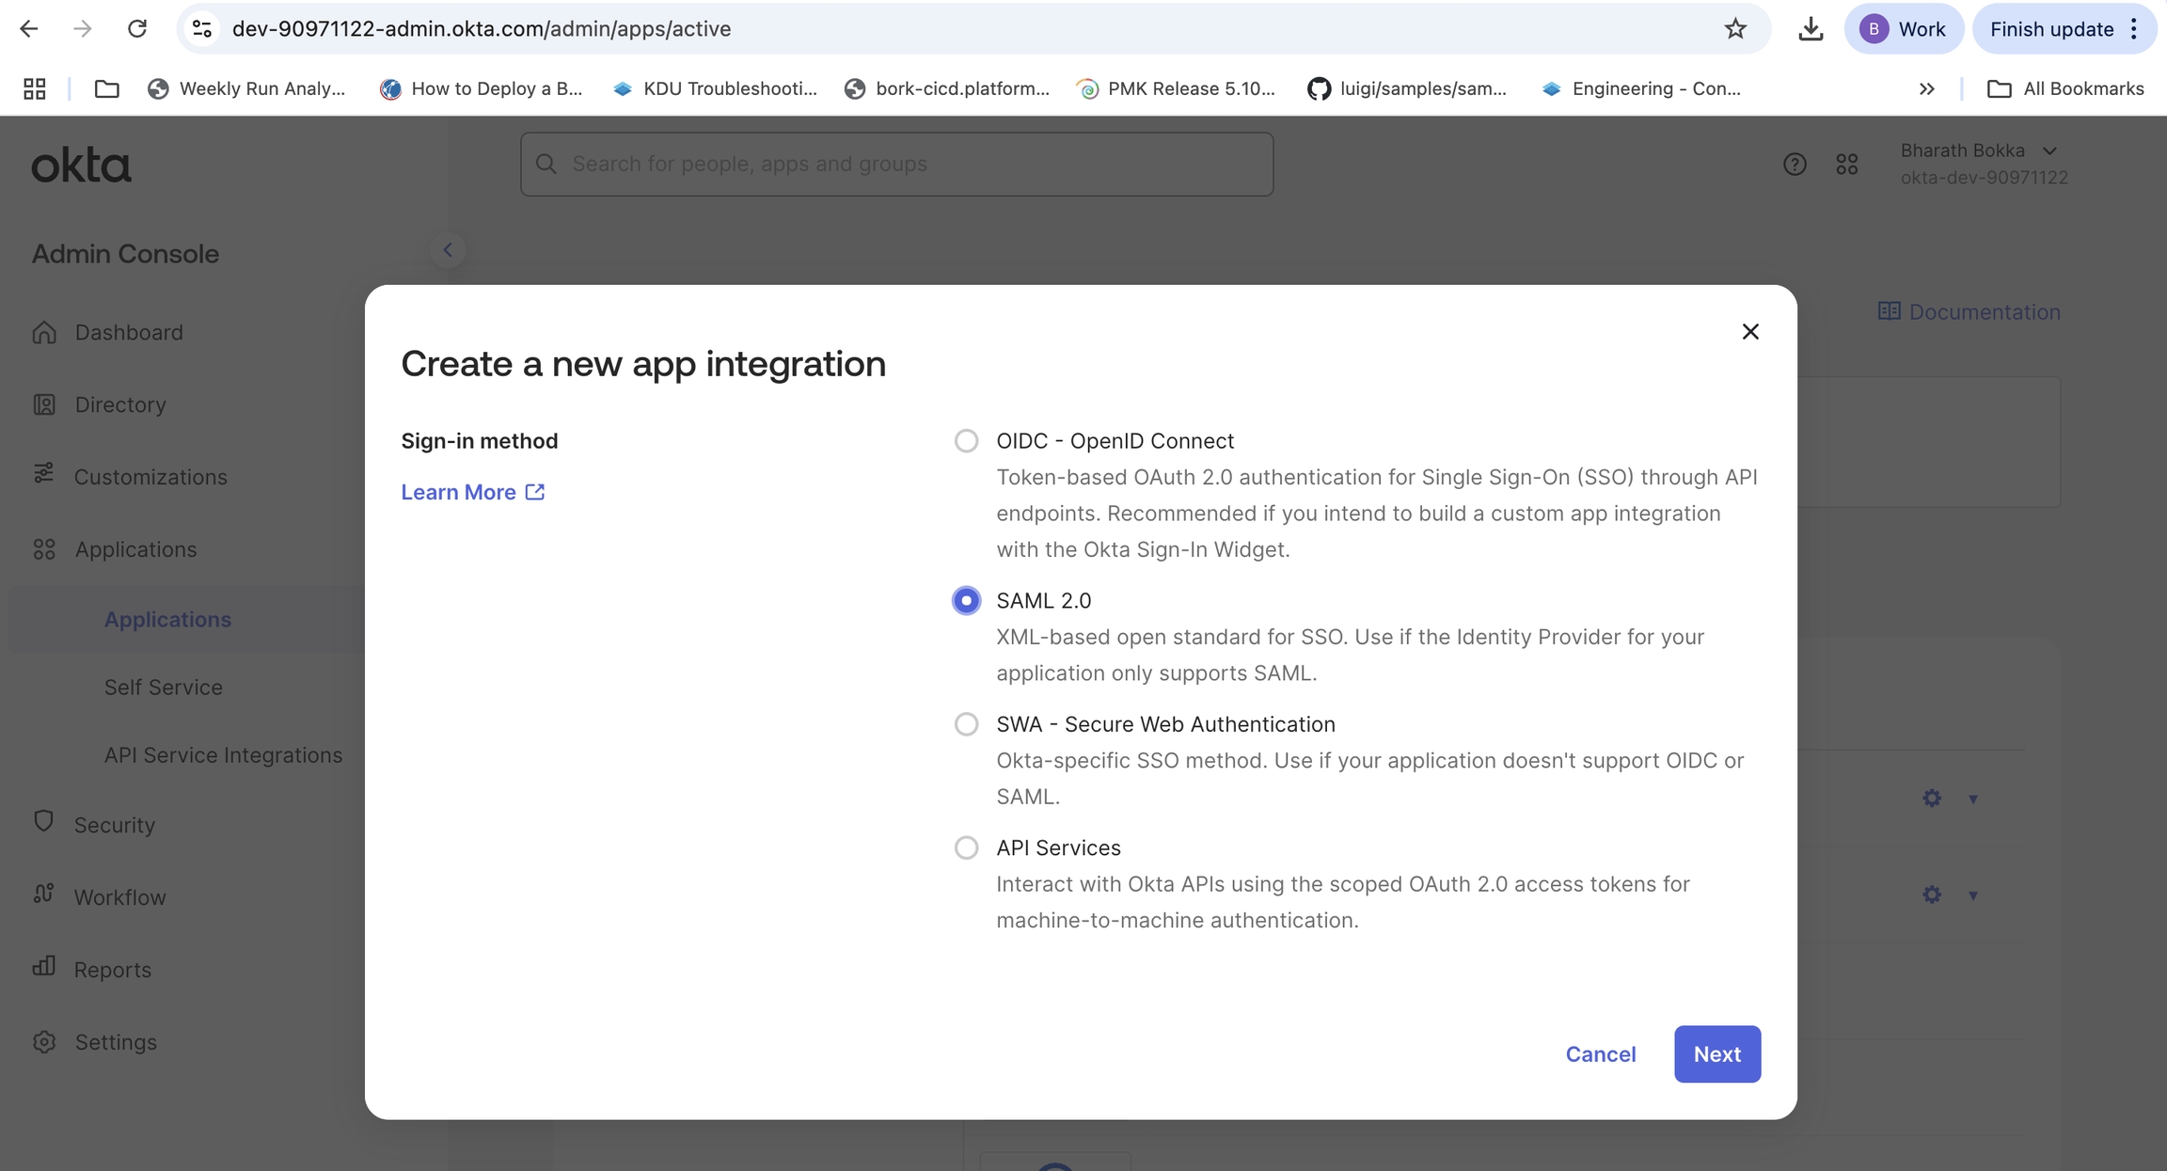Click the search for people, apps field
Image resolution: width=2167 pixels, height=1171 pixels.
tap(896, 164)
